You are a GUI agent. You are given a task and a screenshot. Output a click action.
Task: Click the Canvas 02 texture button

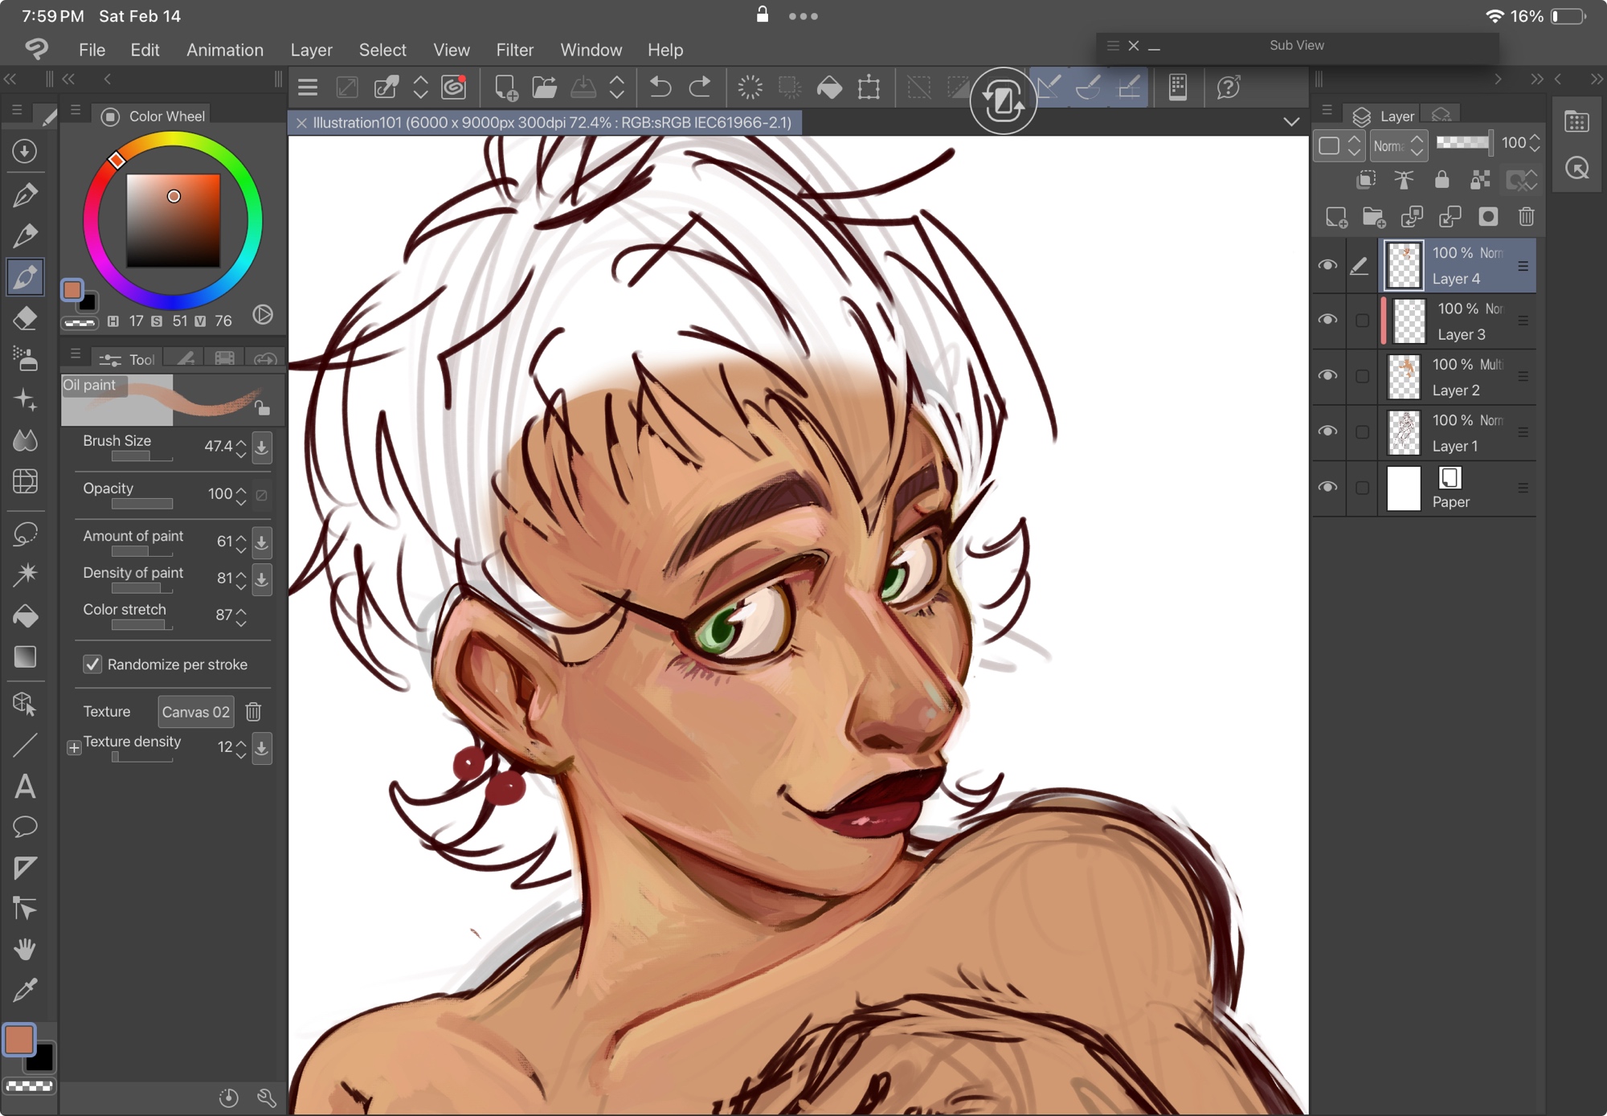pyautogui.click(x=195, y=712)
